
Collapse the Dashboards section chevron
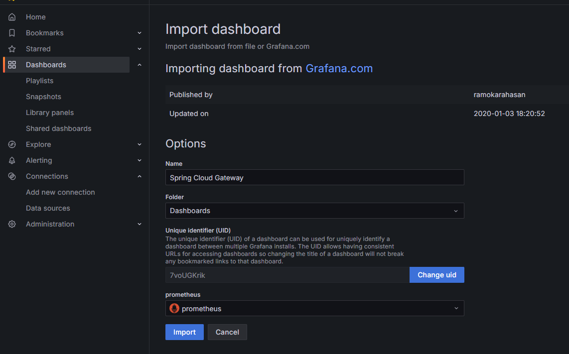pos(140,65)
